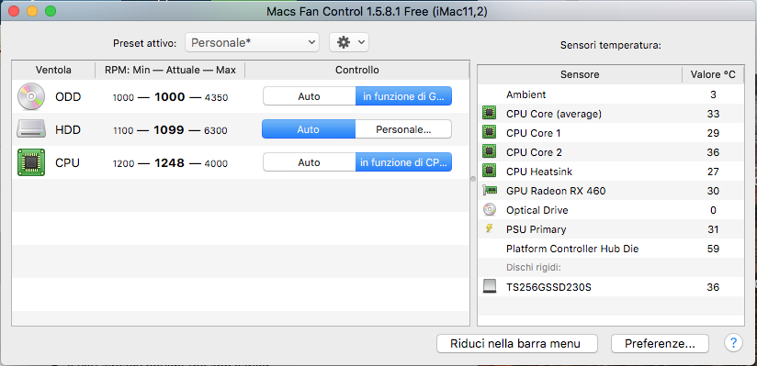
Task: Click the Controllo column header
Action: click(357, 70)
